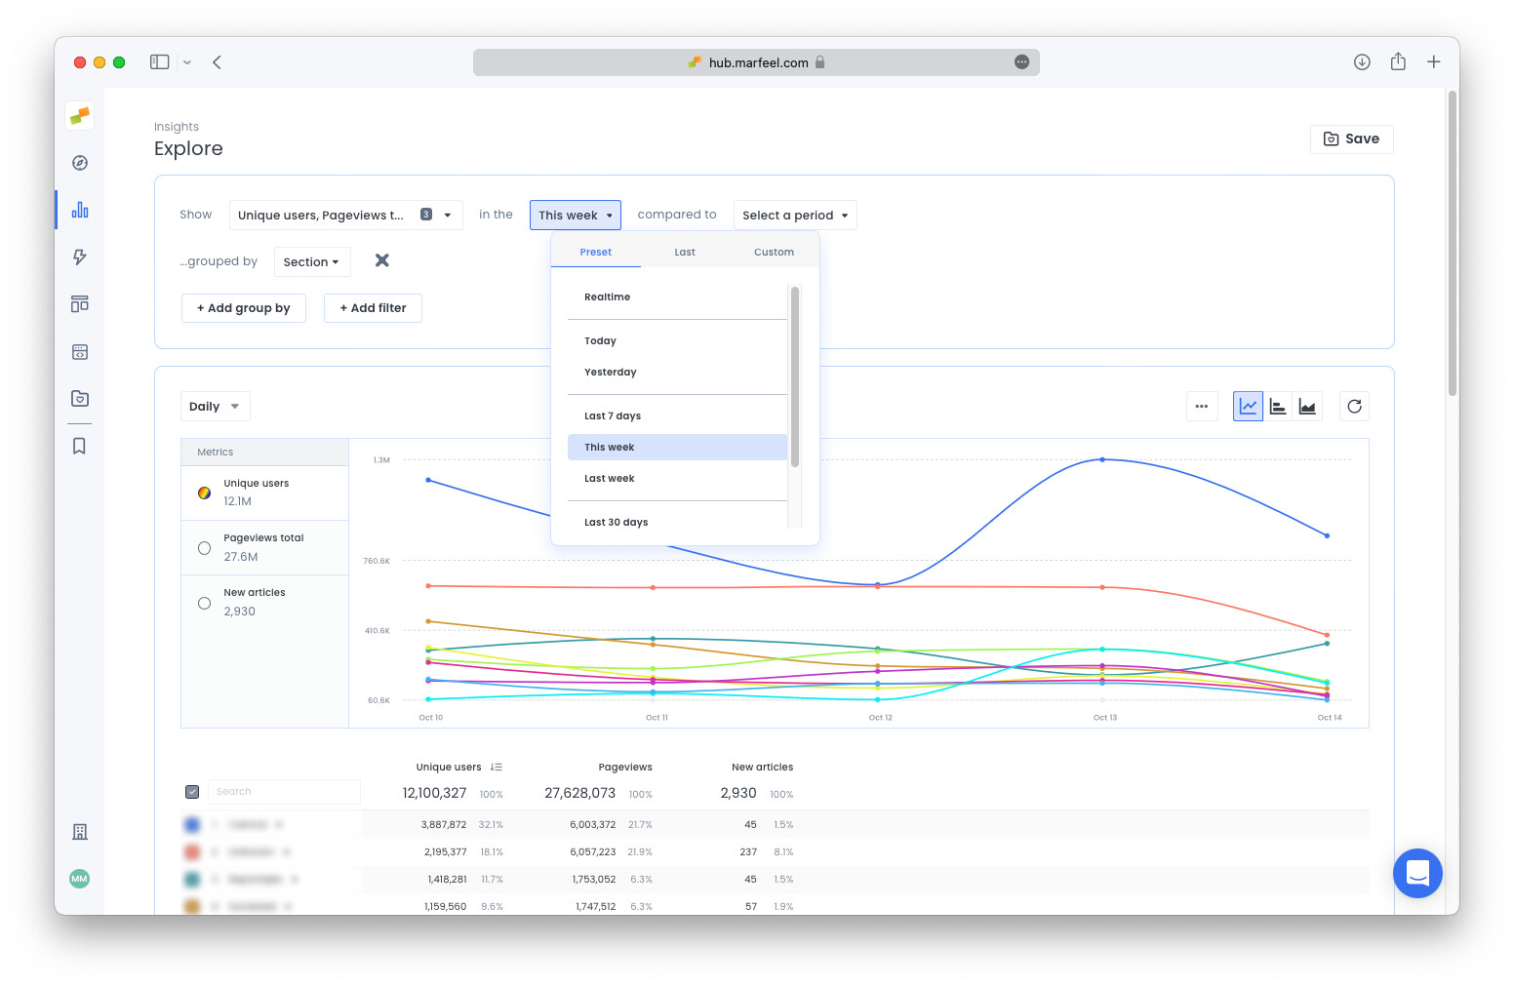The width and height of the screenshot is (1514, 987).
Task: Choose Last 7 days preset
Action: pyautogui.click(x=613, y=416)
